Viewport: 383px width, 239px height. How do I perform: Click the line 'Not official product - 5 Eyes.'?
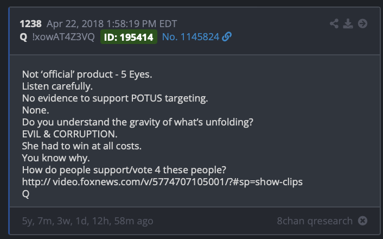tap(87, 74)
